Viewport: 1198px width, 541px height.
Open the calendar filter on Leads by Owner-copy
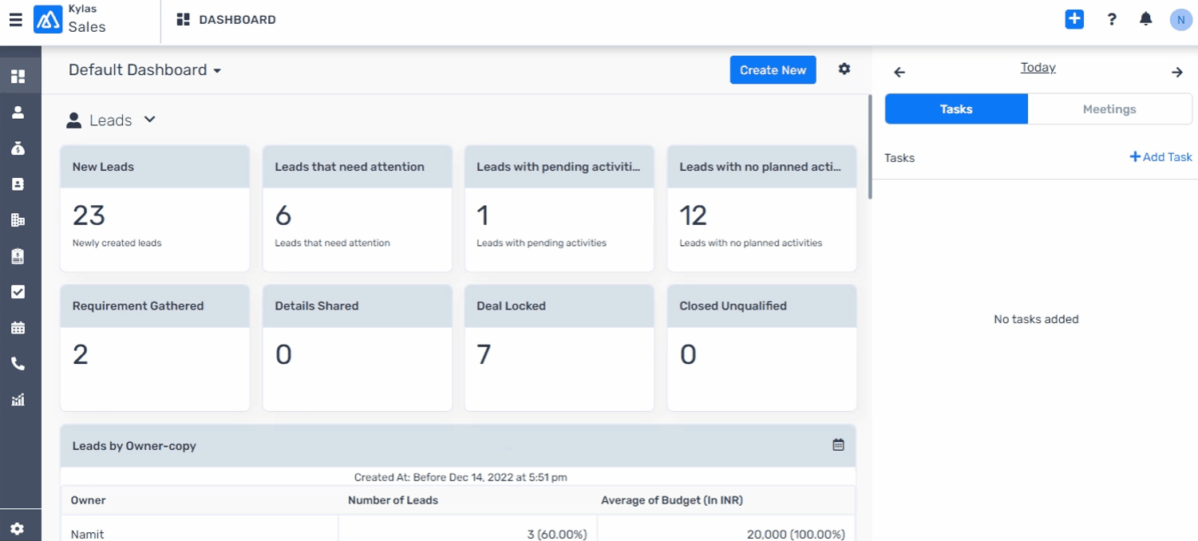click(838, 445)
